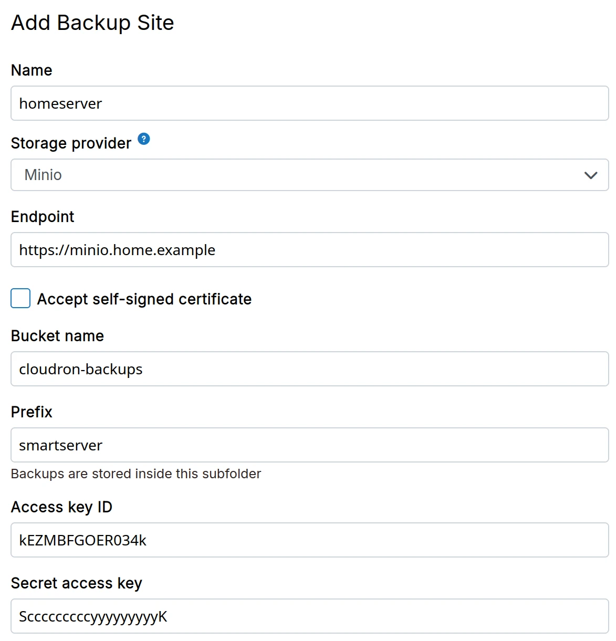Click into the Endpoint URL input field
616x641 pixels.
(309, 250)
